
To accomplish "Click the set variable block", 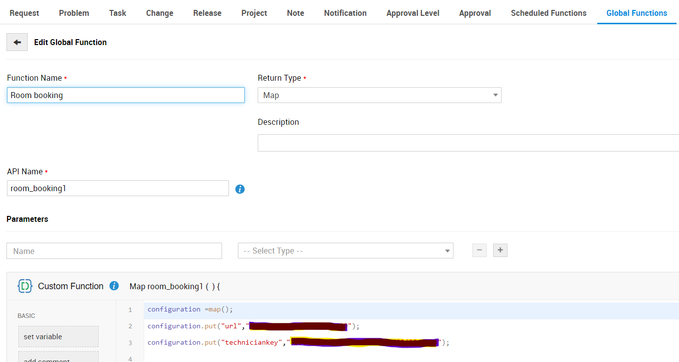I will pos(58,337).
